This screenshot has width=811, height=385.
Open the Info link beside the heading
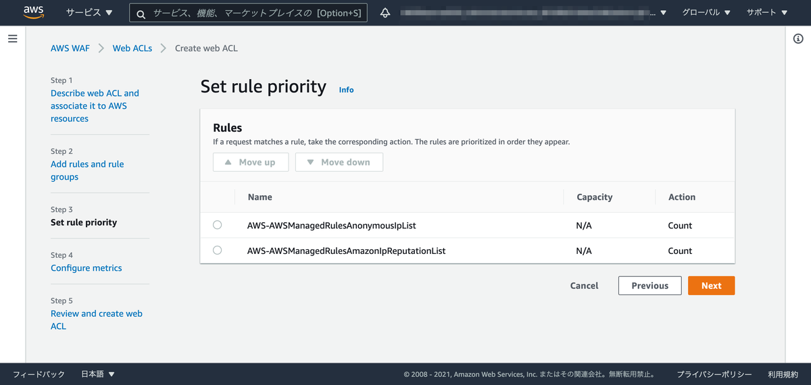346,90
